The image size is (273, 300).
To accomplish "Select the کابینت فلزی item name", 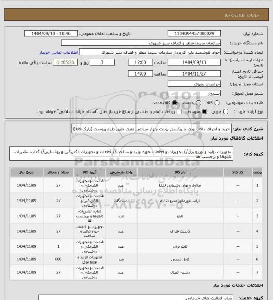I will tap(180, 231).
